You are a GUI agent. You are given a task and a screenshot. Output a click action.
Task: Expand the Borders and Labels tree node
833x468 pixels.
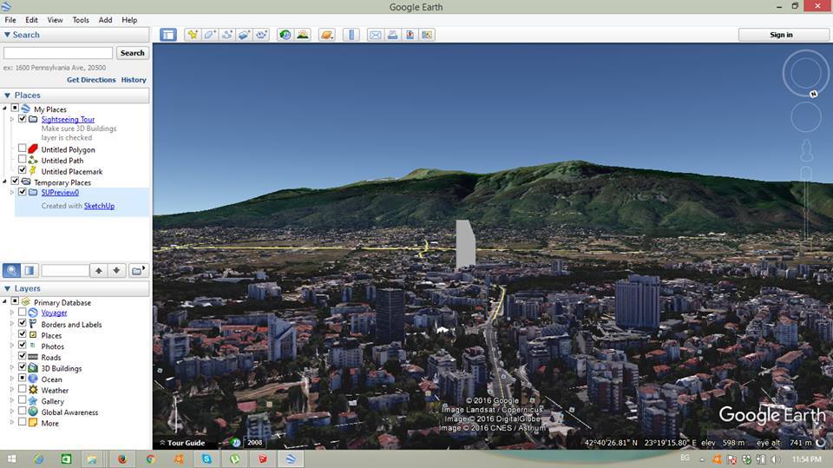pyautogui.click(x=12, y=325)
